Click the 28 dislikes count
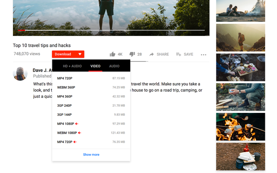277x173 pixels. coord(139,54)
